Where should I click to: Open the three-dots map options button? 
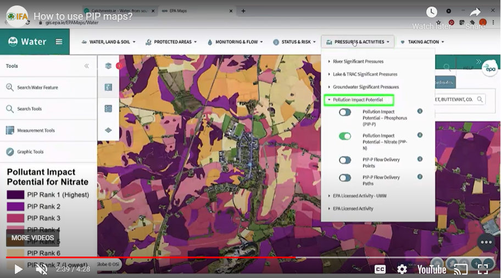486,242
